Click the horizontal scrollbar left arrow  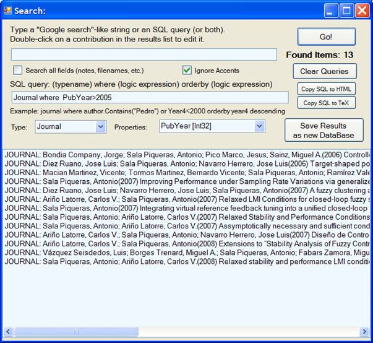click(x=8, y=332)
